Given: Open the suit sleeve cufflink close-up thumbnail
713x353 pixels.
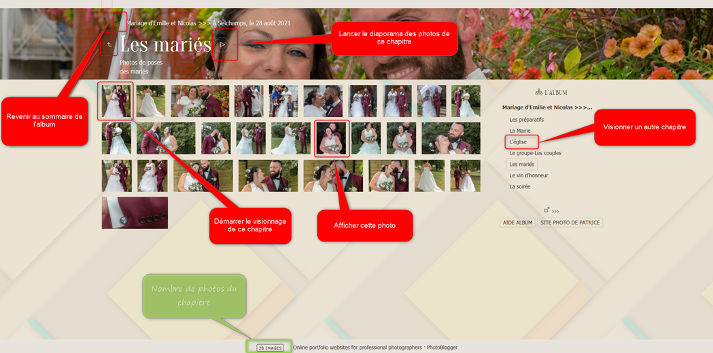Looking at the screenshot, I should [135, 213].
